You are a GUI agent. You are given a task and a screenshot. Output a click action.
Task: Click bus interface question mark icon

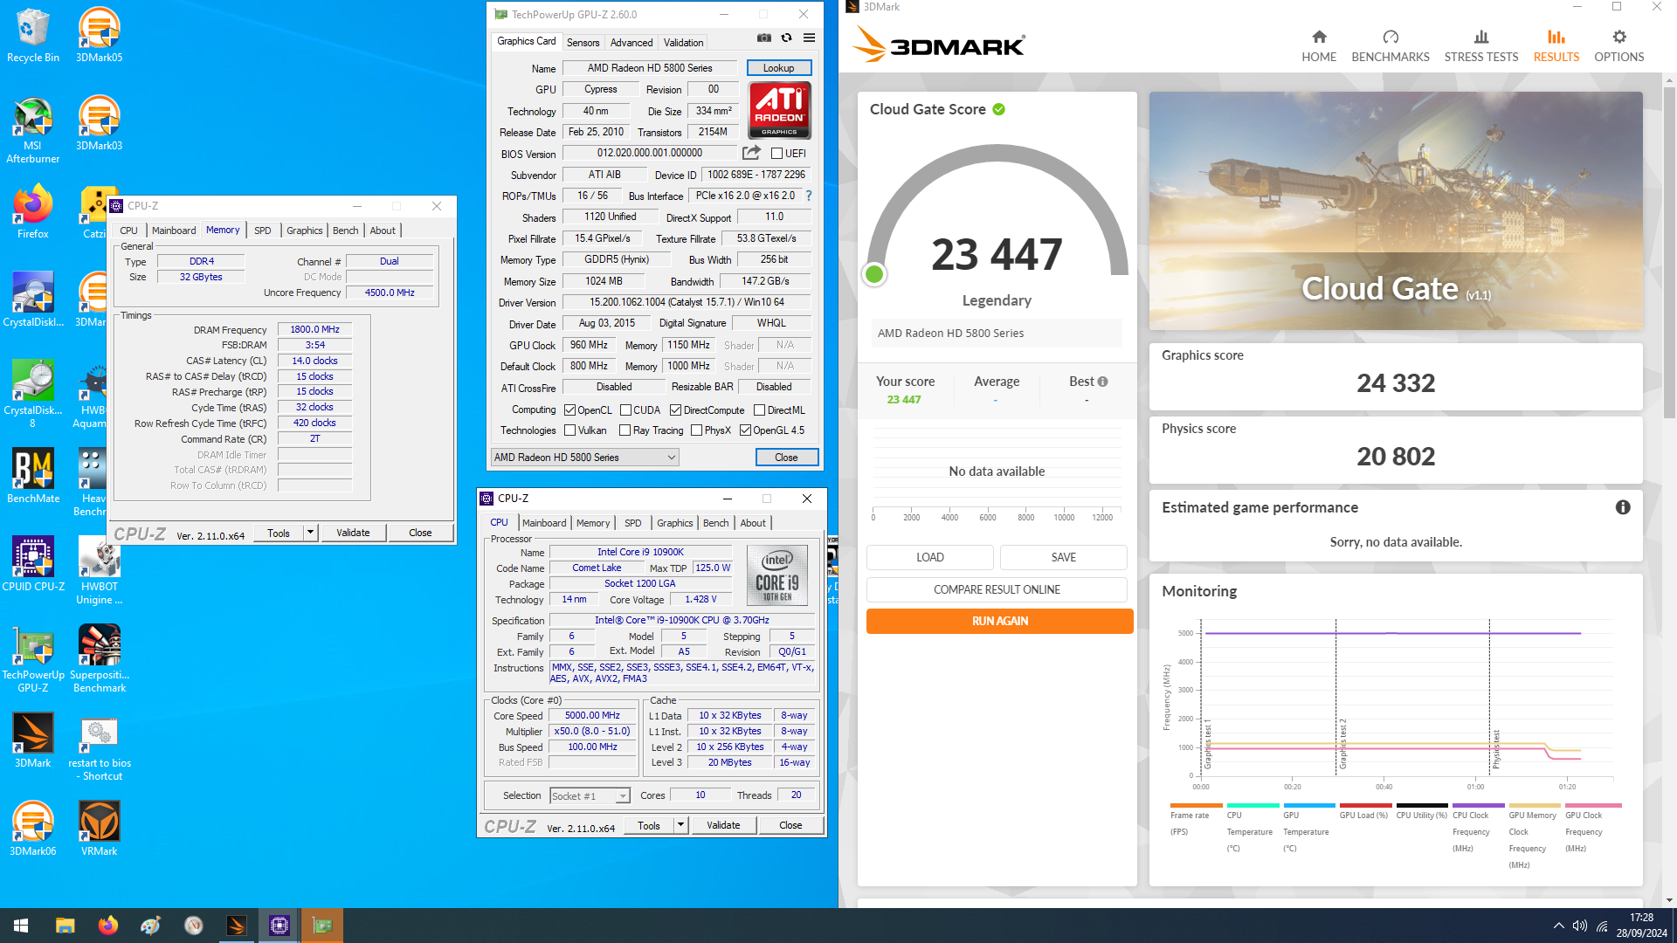(809, 196)
